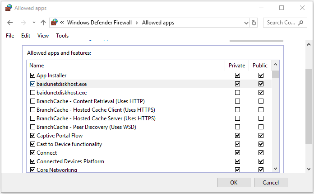Check BranchCache - Hosted Cache Client name checkbox
This screenshot has width=314, height=194.
click(x=32, y=109)
